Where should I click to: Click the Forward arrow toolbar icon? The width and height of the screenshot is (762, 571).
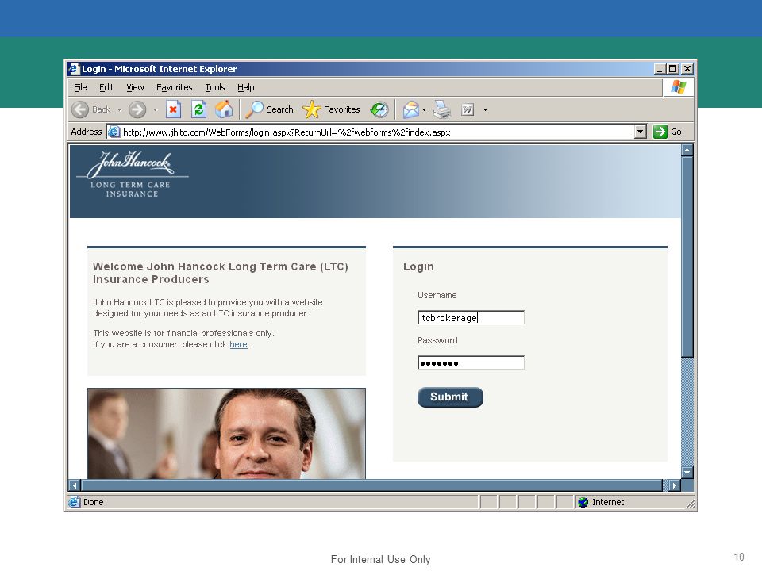click(x=137, y=109)
